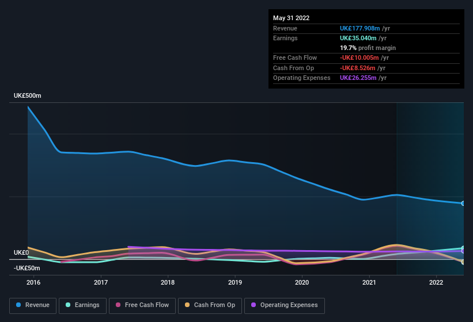Viewport: 473px width, 322px height.
Task: Click the 2022 x-axis label
Action: coord(436,282)
